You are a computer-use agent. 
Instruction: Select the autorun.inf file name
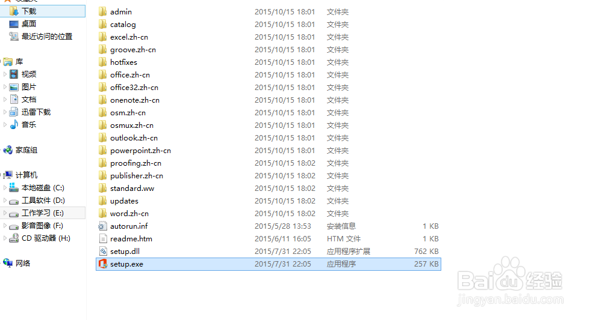pos(128,226)
